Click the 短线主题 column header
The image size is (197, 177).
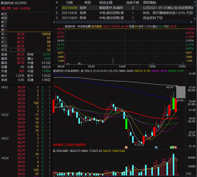point(106,2)
